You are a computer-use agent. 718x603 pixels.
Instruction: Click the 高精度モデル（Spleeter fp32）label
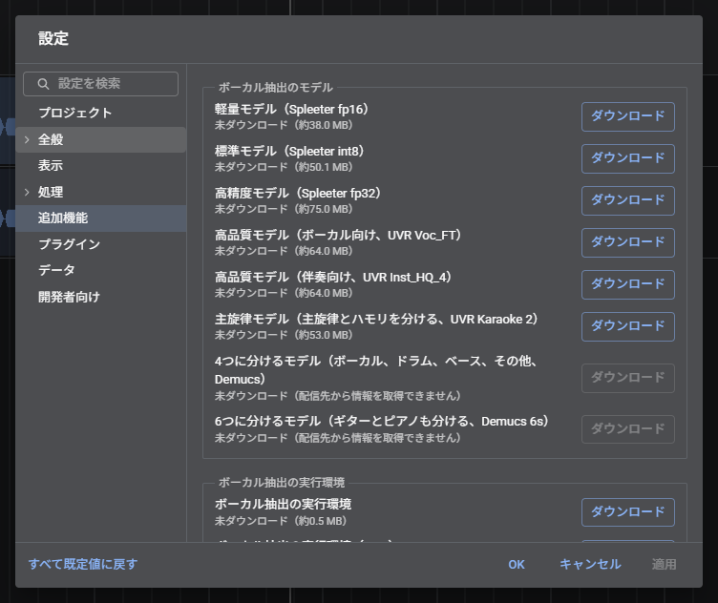click(298, 193)
